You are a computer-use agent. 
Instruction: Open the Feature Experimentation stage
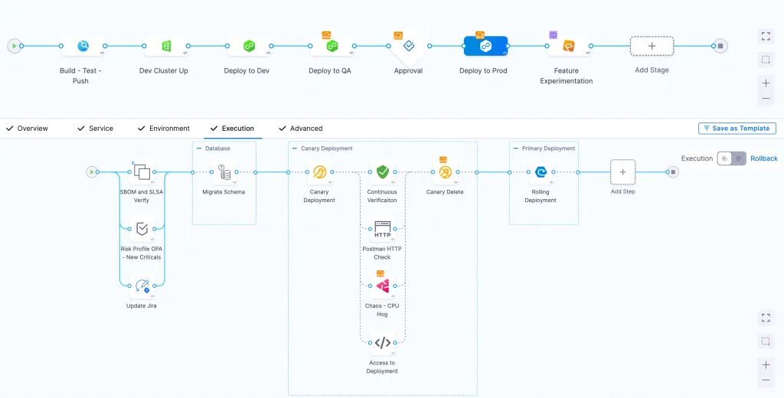tap(569, 46)
